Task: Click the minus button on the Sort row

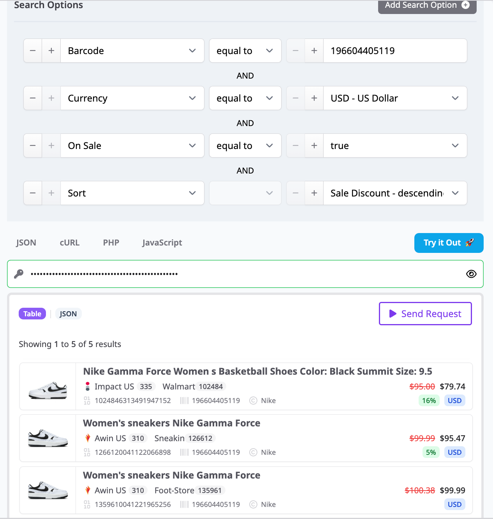Action: coord(33,193)
